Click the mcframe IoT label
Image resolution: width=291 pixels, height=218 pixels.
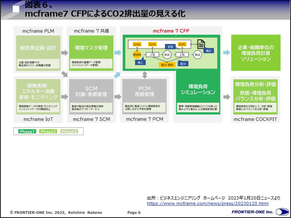pos(38,119)
